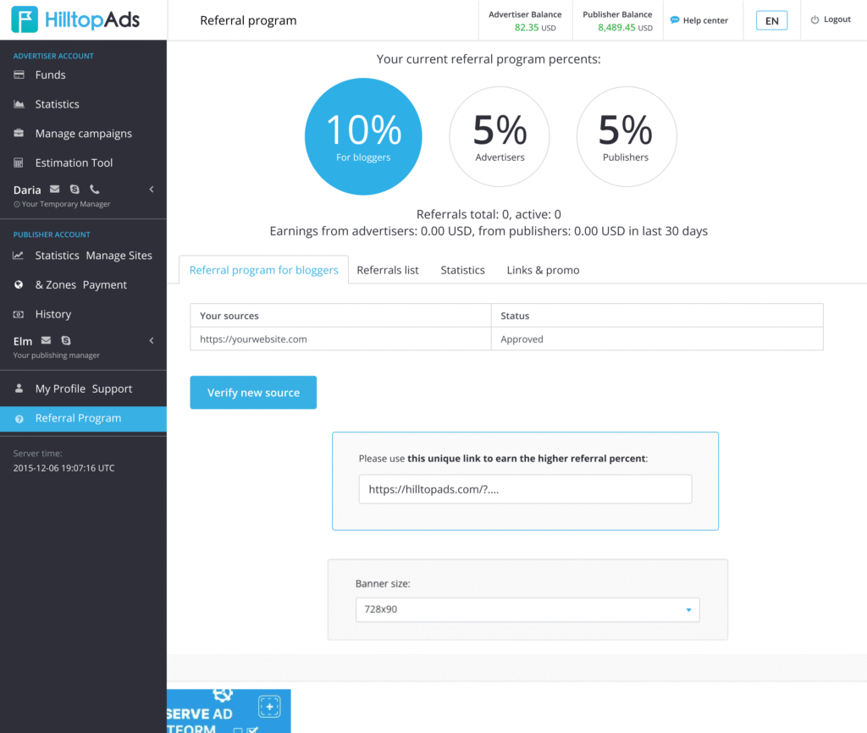
Task: Open the Banner size 728x90 dropdown
Action: 527,609
